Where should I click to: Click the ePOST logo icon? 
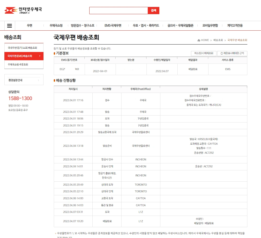[11, 10]
